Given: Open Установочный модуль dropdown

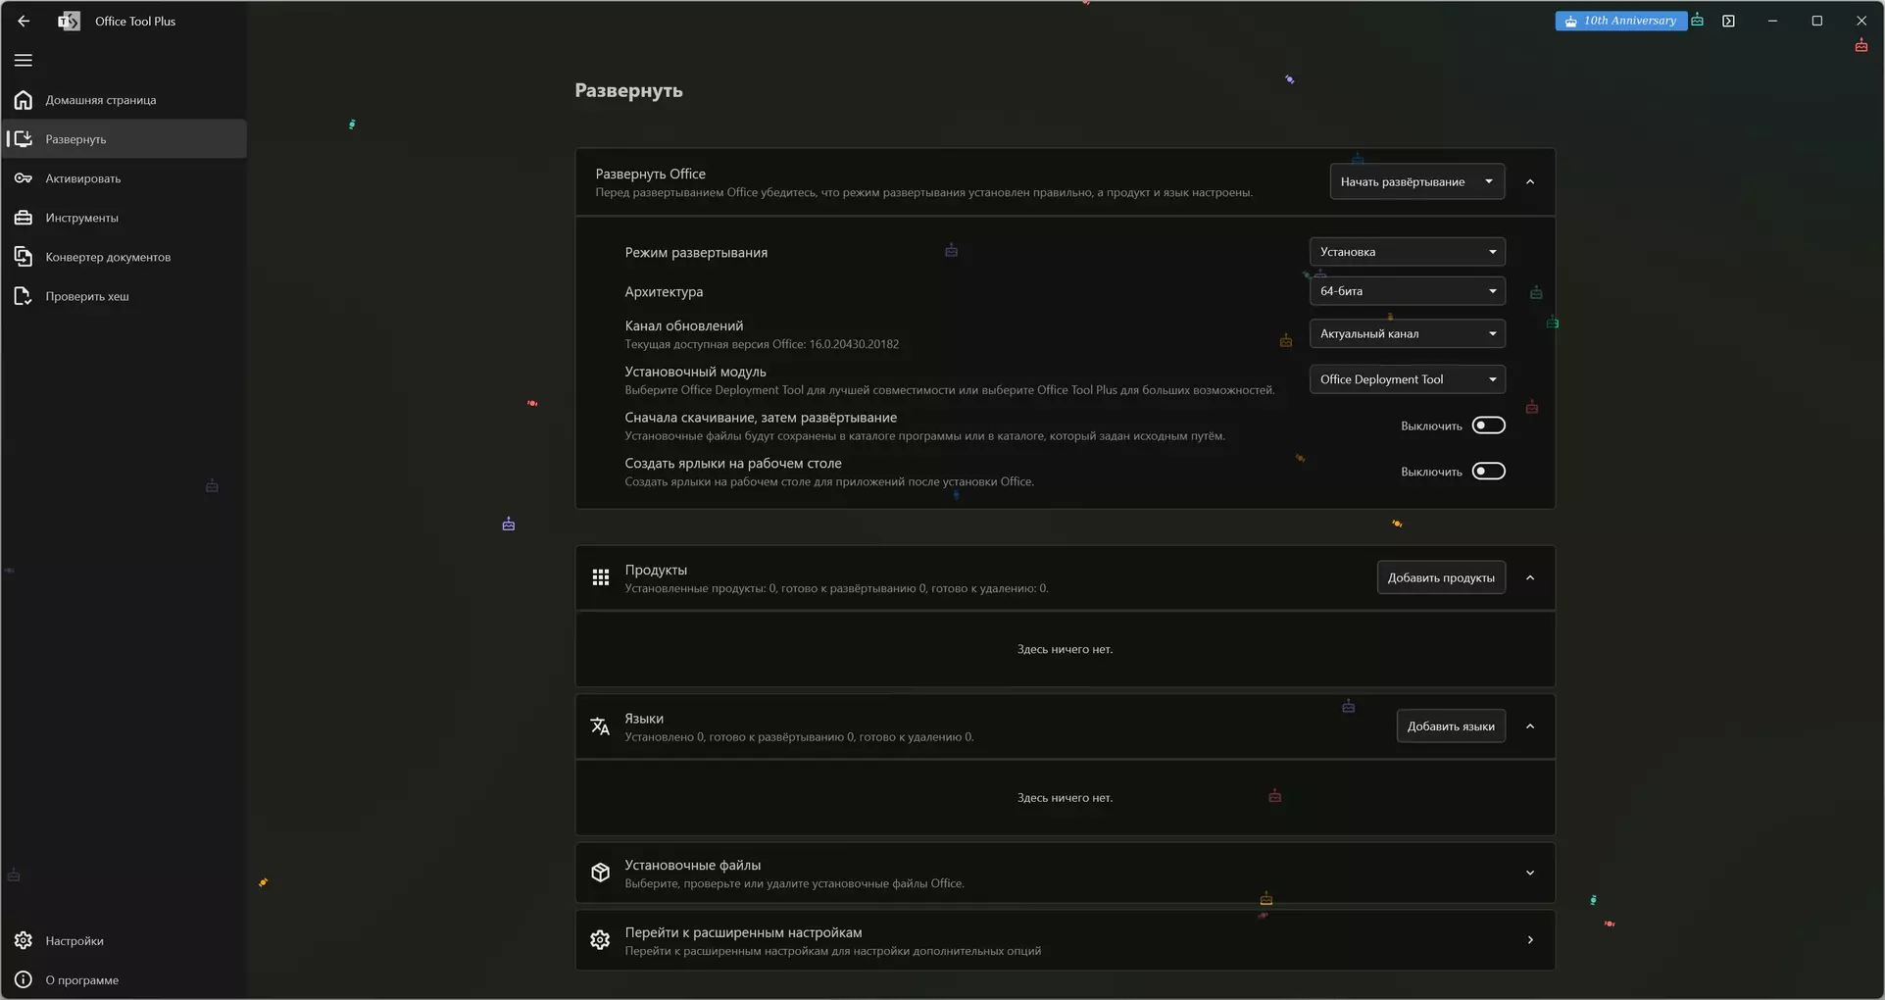Looking at the screenshot, I should [x=1408, y=379].
